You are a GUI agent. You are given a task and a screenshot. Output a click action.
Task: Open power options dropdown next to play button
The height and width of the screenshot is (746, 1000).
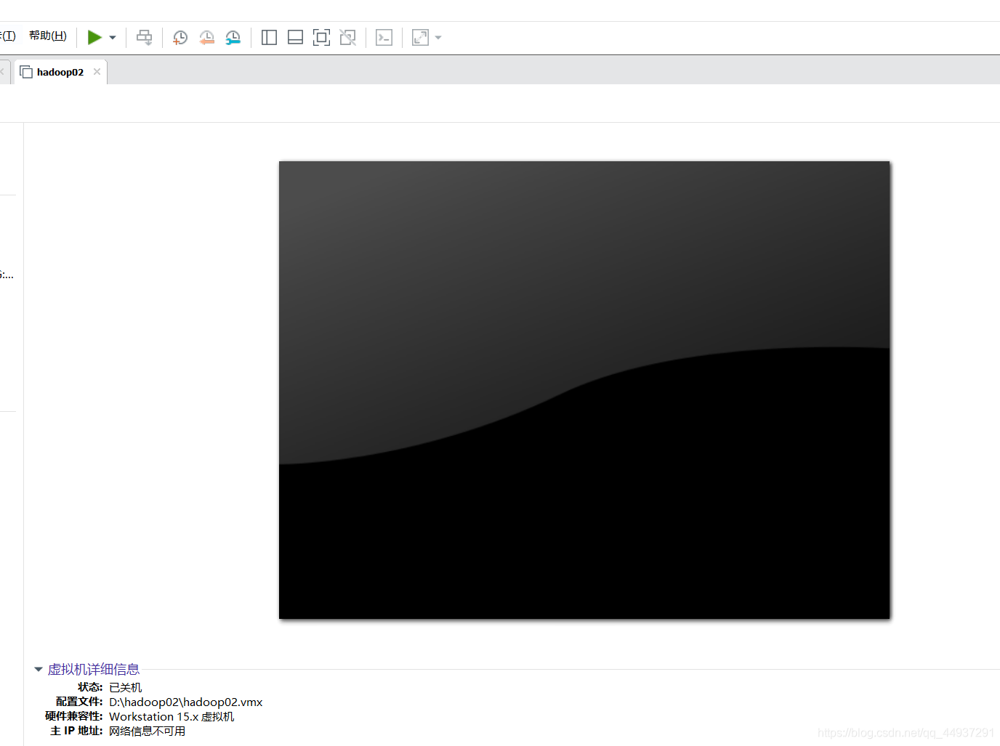[113, 38]
